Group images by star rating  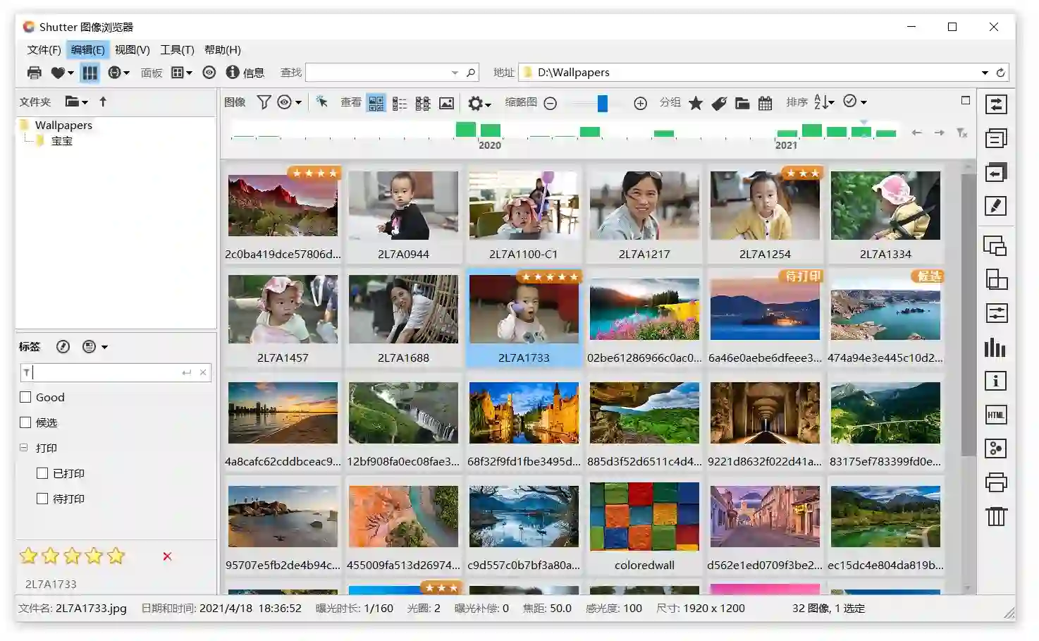pyautogui.click(x=696, y=103)
